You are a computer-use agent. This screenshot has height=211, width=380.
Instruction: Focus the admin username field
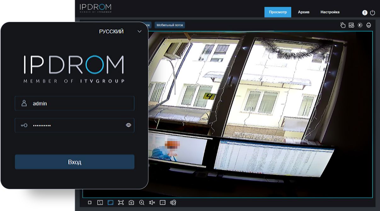point(75,103)
